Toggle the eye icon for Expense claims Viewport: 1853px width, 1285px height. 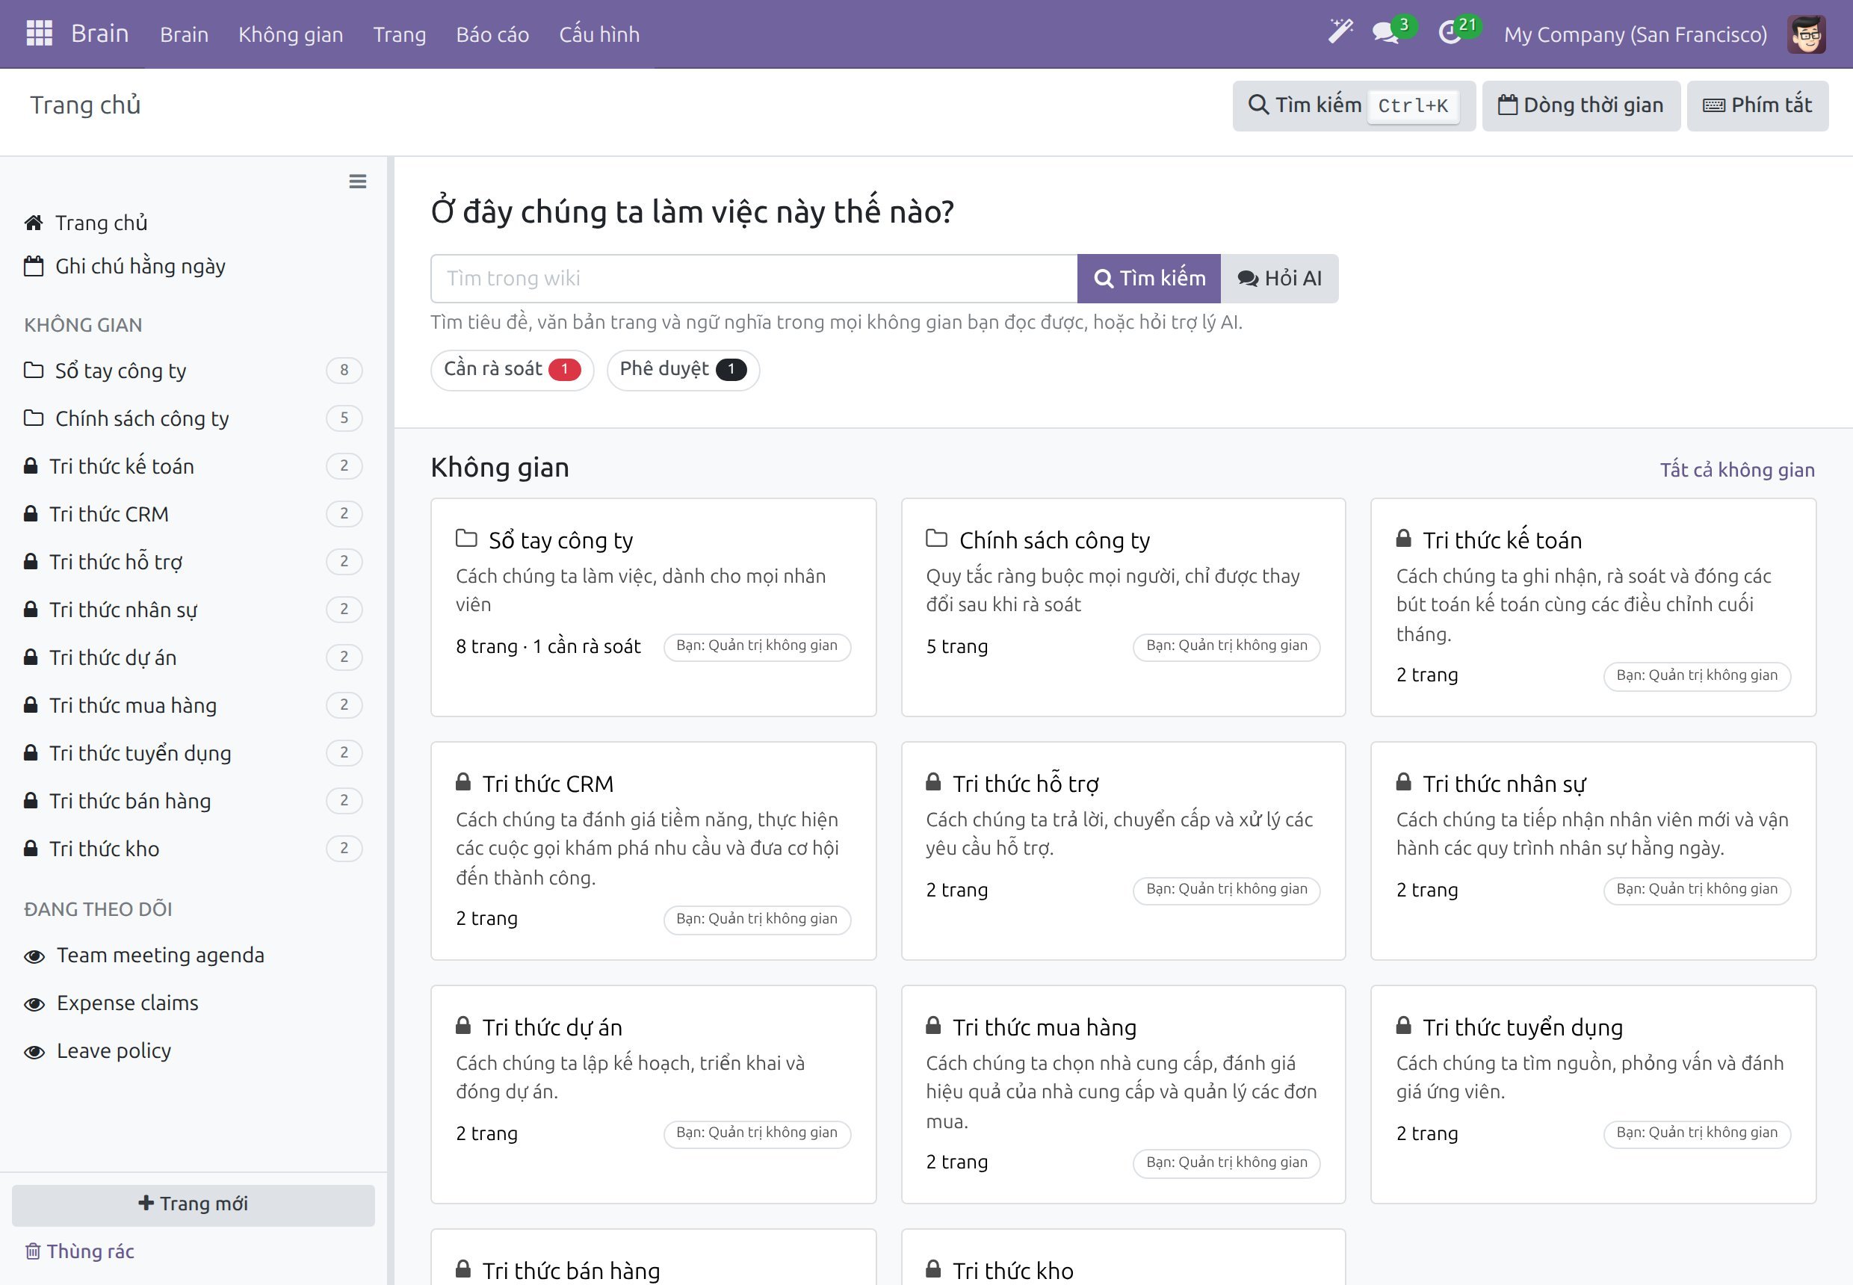pyautogui.click(x=34, y=1004)
